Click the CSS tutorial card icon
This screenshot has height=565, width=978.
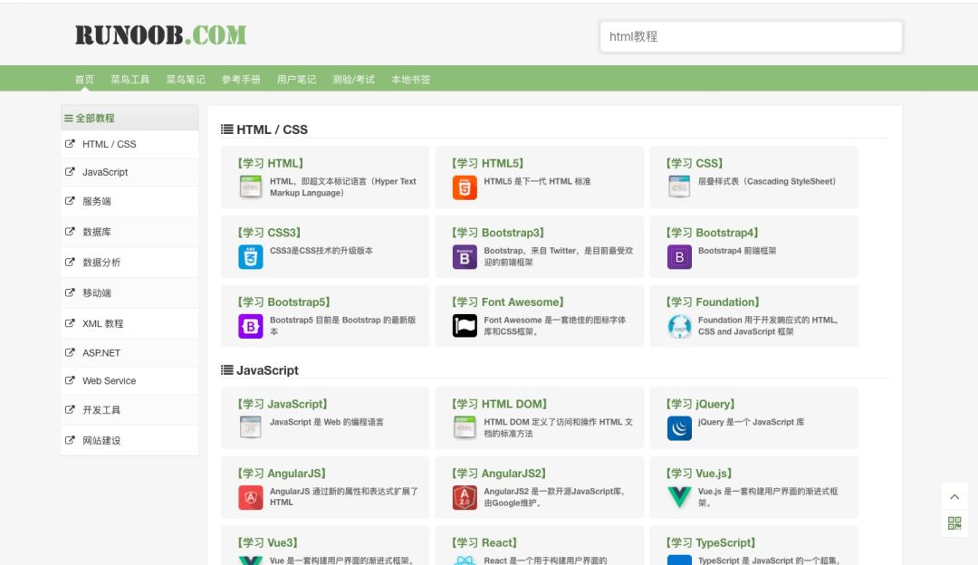679,187
